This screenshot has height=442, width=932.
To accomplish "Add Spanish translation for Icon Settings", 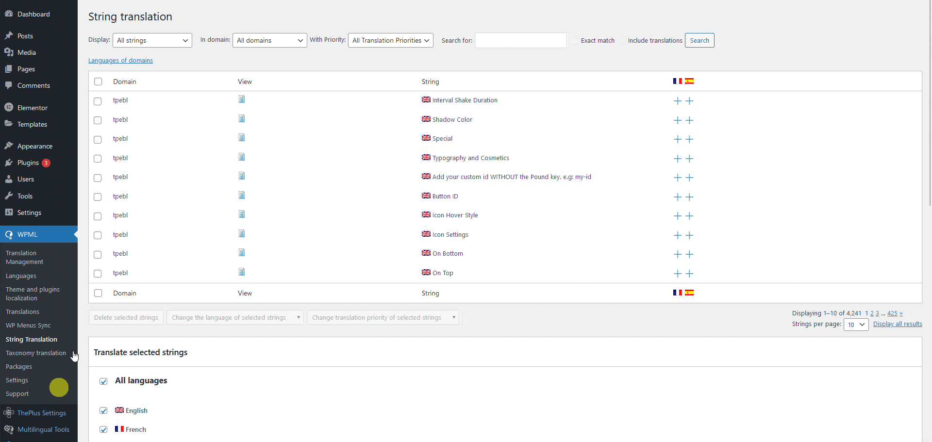I will pos(689,235).
